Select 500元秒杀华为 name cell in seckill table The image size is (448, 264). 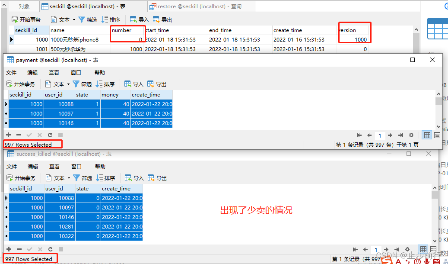coord(80,49)
